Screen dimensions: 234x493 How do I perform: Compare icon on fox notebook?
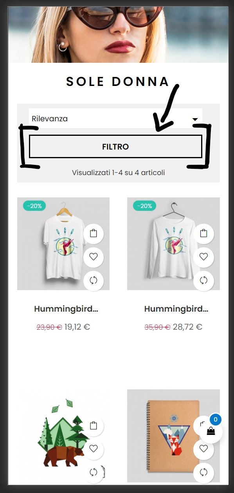tap(203, 472)
